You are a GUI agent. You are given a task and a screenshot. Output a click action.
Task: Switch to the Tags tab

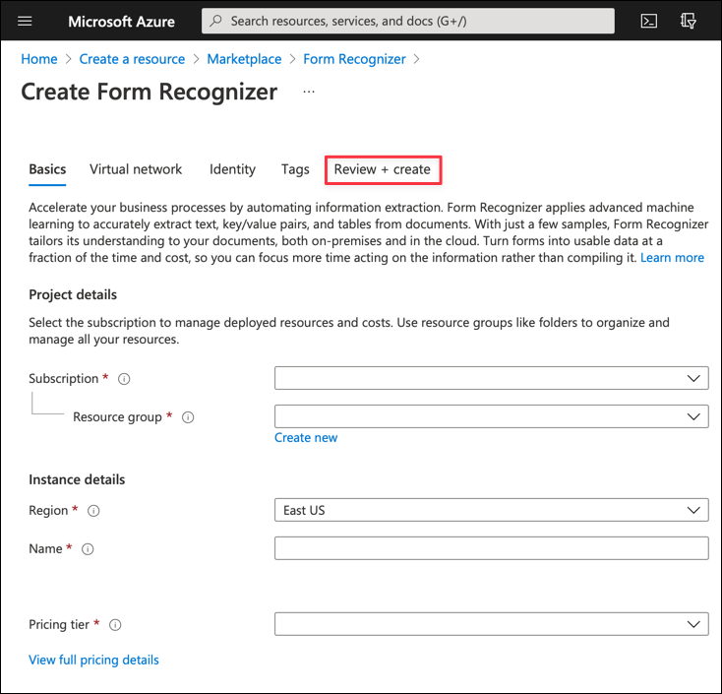[295, 169]
